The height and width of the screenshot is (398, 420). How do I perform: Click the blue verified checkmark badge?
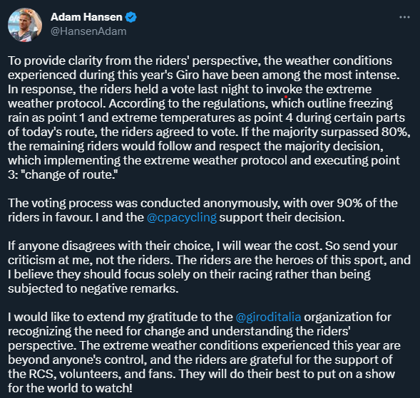point(131,17)
